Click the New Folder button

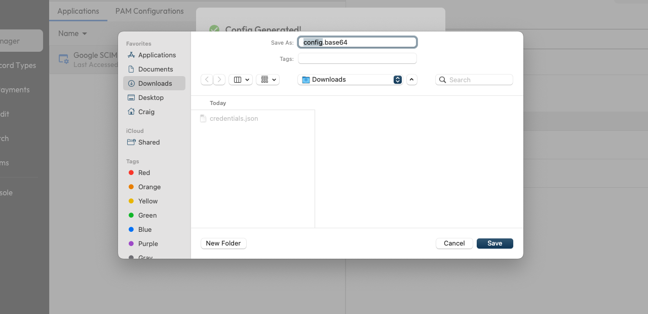point(223,243)
